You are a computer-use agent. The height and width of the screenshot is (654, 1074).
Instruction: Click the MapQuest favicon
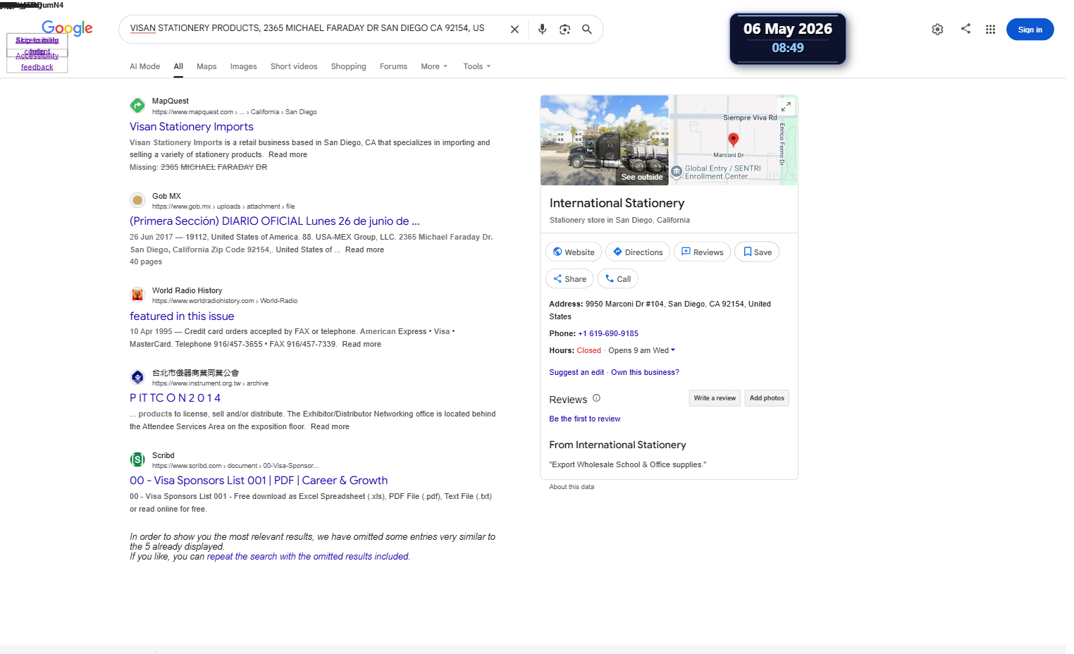click(137, 106)
